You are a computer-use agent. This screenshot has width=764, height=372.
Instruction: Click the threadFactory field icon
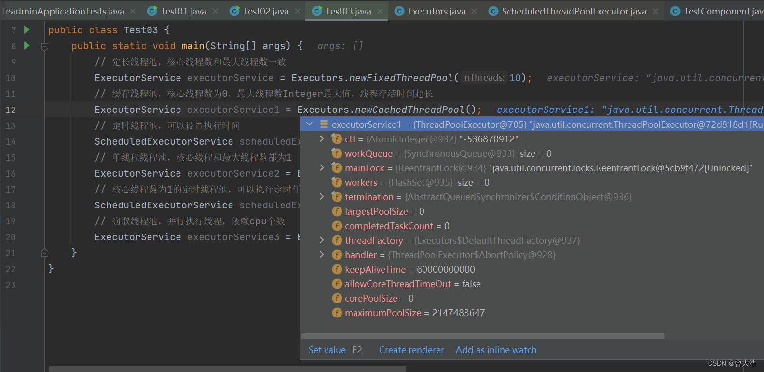point(337,240)
